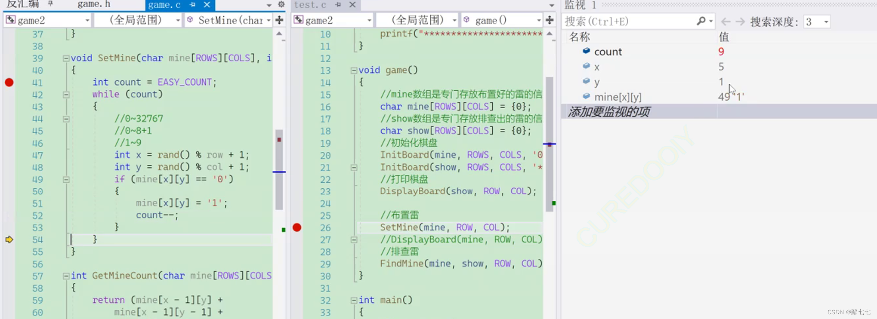The height and width of the screenshot is (319, 877).
Task: Switch to the game.h tab
Action: 94,4
